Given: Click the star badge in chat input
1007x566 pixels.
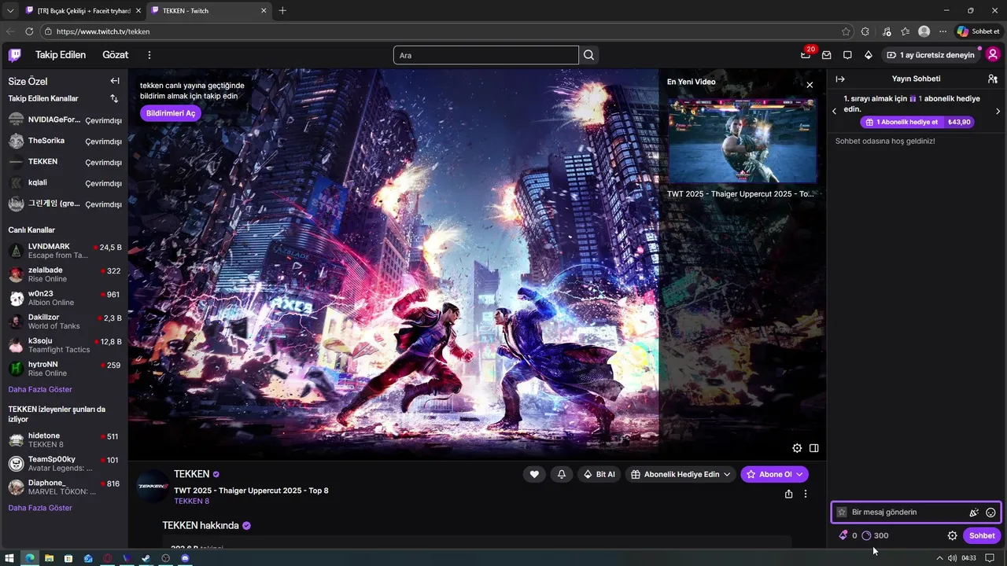Looking at the screenshot, I should click(x=842, y=513).
